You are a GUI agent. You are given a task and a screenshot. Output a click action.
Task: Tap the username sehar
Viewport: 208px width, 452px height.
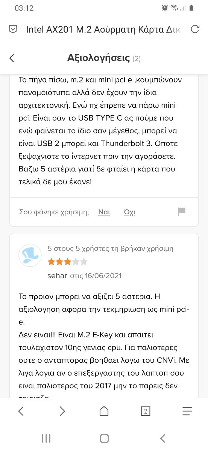pos(57,276)
